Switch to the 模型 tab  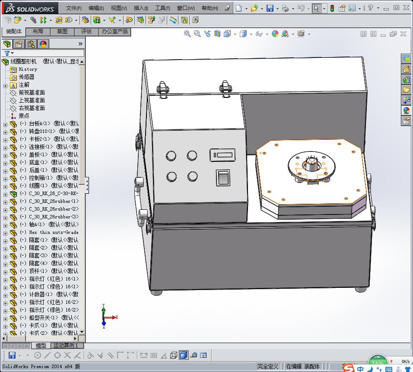41,345
